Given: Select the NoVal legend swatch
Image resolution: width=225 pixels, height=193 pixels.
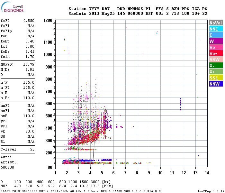Looking at the screenshot, I should click(216, 23).
